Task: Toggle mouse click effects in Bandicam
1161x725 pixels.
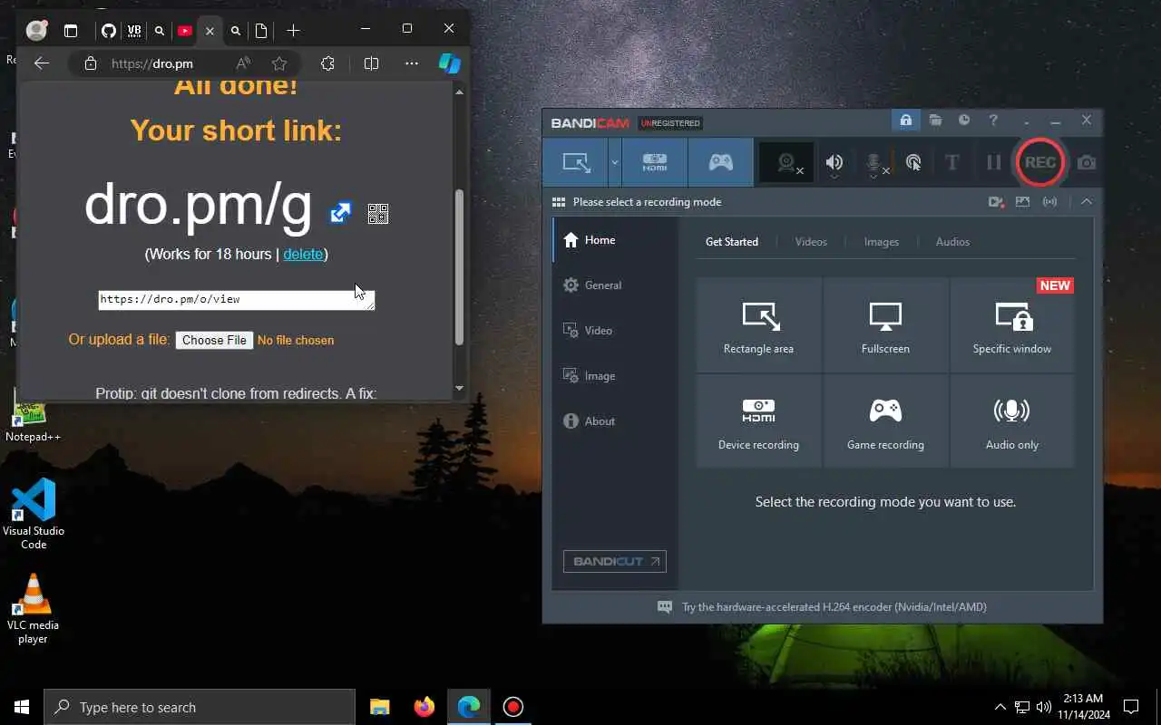Action: tap(913, 163)
